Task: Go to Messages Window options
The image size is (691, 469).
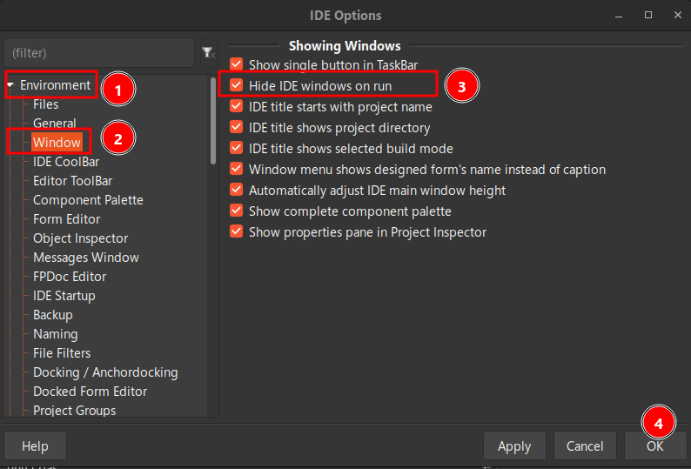Action: (x=85, y=258)
